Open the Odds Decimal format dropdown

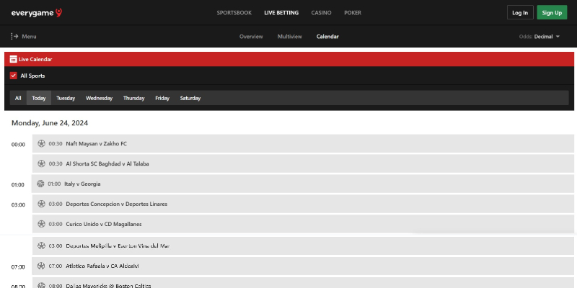tap(539, 37)
